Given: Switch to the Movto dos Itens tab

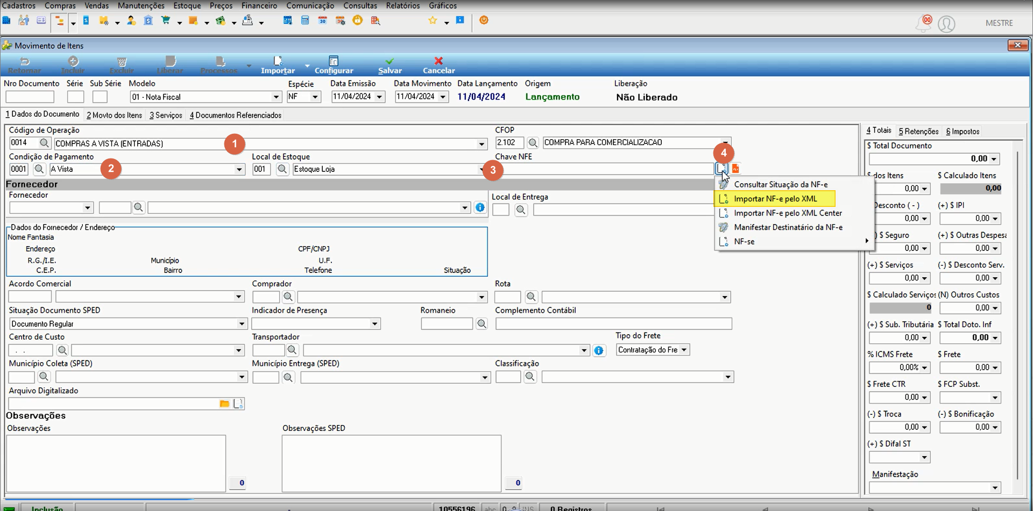Looking at the screenshot, I should click(115, 115).
